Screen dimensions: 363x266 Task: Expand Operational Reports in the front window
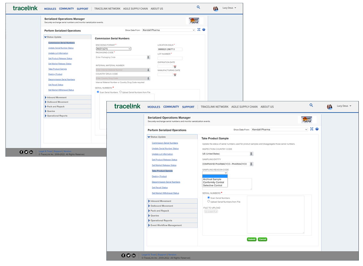click(x=172, y=221)
